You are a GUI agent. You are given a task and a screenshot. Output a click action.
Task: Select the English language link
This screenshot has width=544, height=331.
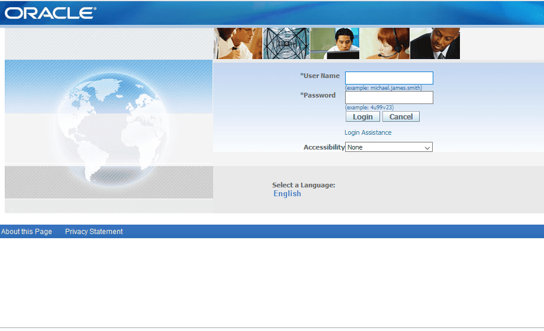point(287,193)
